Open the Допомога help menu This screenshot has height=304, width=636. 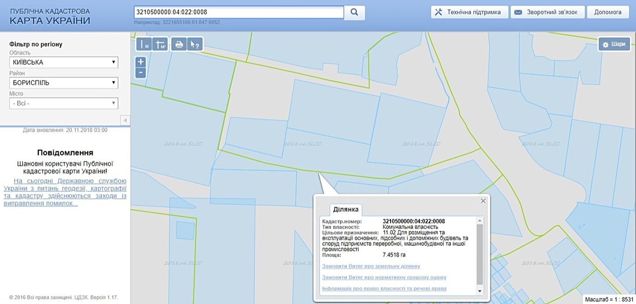[608, 12]
